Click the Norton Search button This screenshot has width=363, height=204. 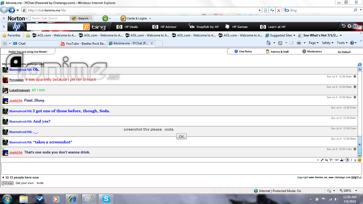click(81, 18)
